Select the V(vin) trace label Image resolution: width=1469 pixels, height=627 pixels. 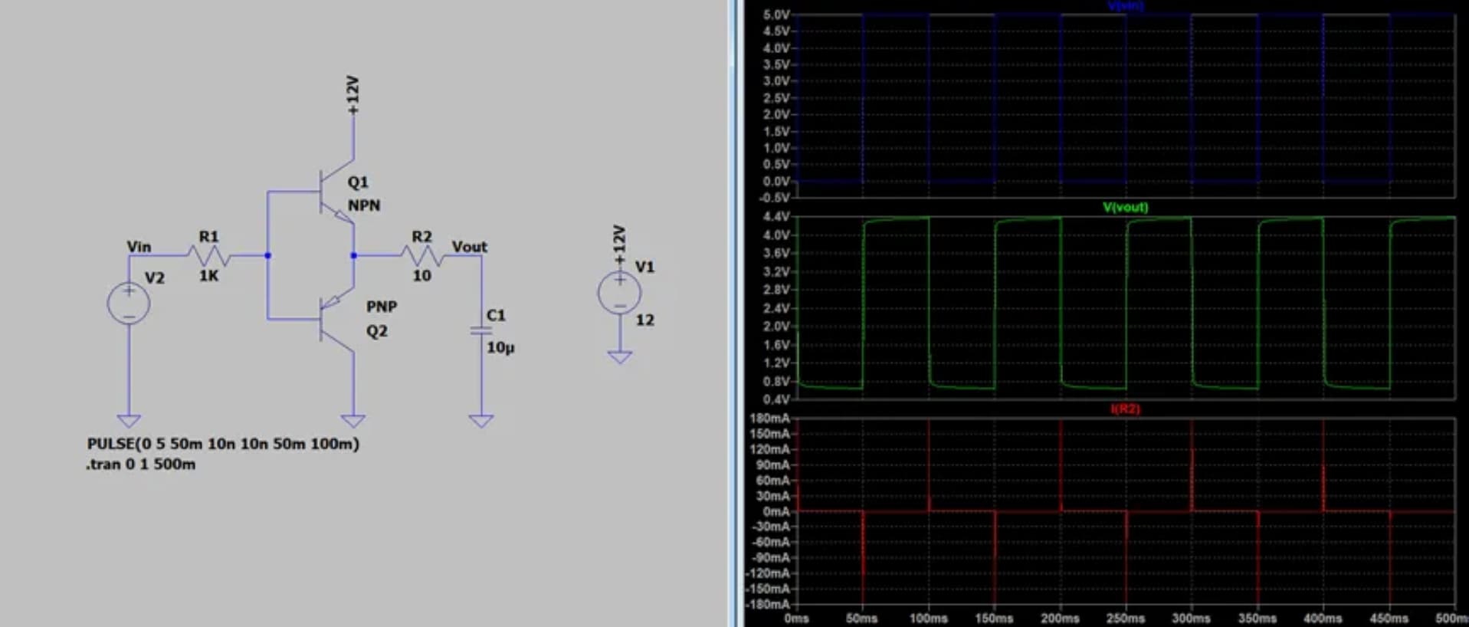pyautogui.click(x=1125, y=6)
